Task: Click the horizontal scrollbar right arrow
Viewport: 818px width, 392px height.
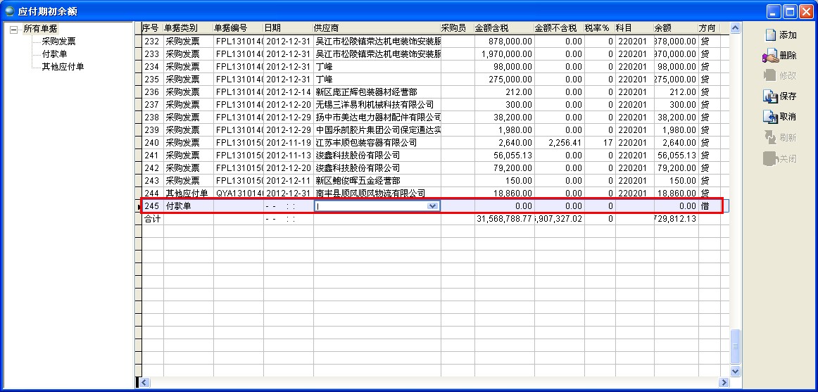Action: click(x=724, y=382)
